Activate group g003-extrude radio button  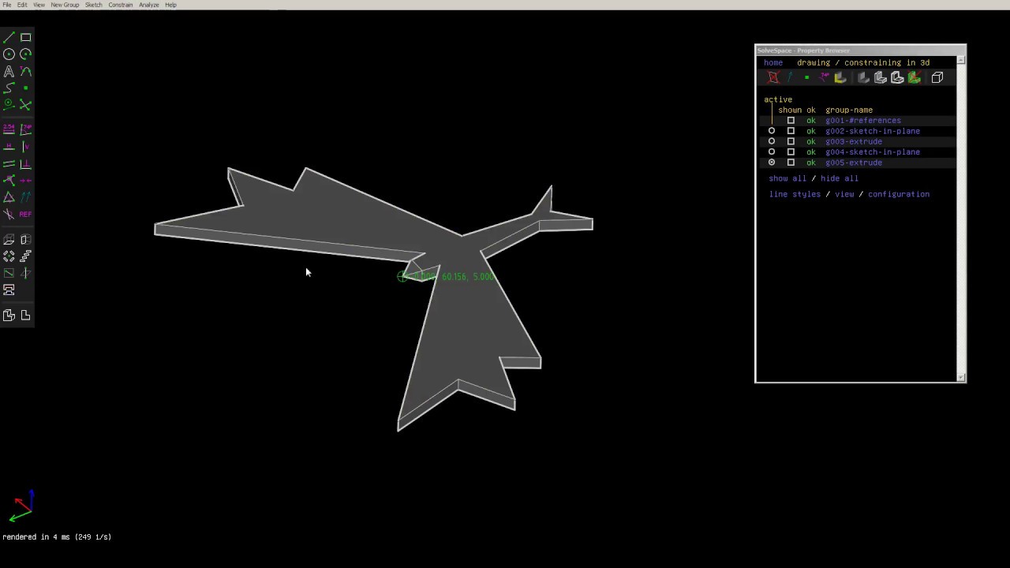[x=772, y=141]
